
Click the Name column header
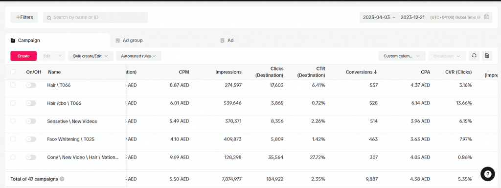[x=54, y=72]
